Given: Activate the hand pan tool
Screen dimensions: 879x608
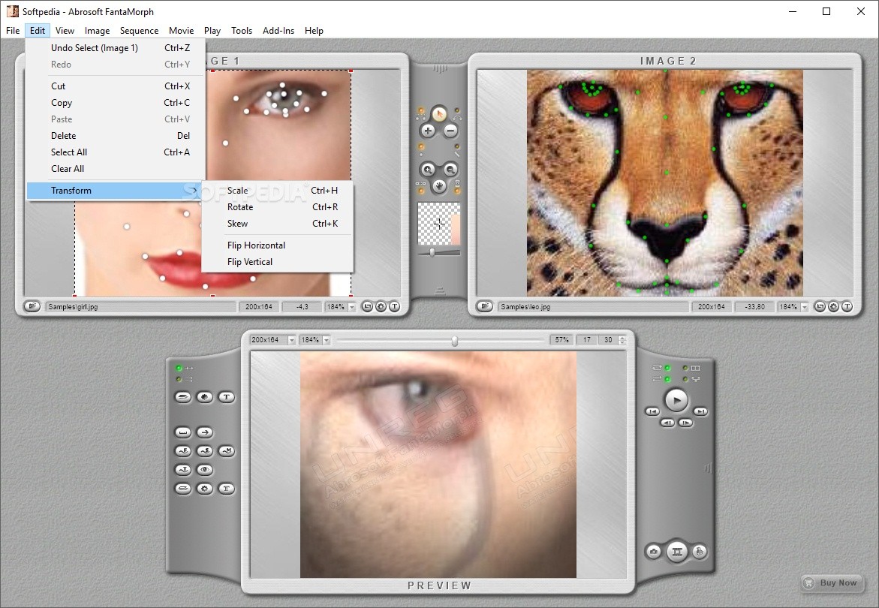Looking at the screenshot, I should [x=440, y=186].
